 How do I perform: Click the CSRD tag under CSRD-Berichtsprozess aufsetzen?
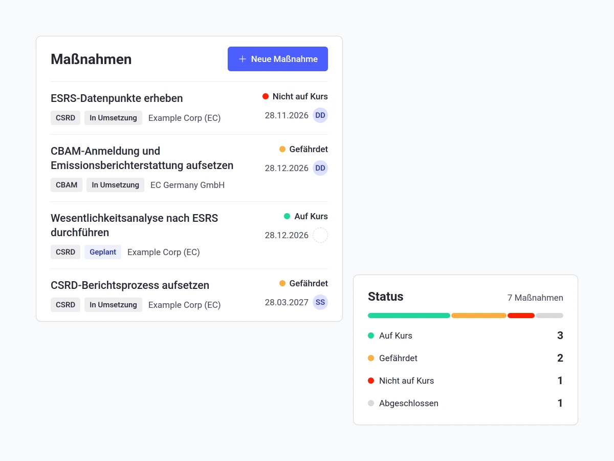pos(65,305)
